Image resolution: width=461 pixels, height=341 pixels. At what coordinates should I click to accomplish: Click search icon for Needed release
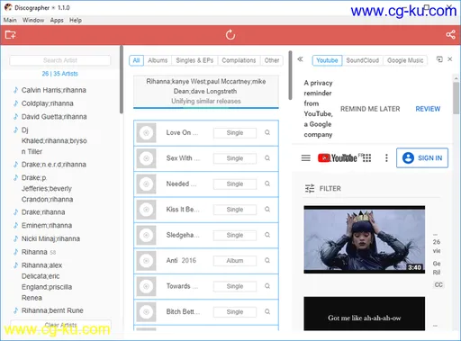tap(267, 184)
